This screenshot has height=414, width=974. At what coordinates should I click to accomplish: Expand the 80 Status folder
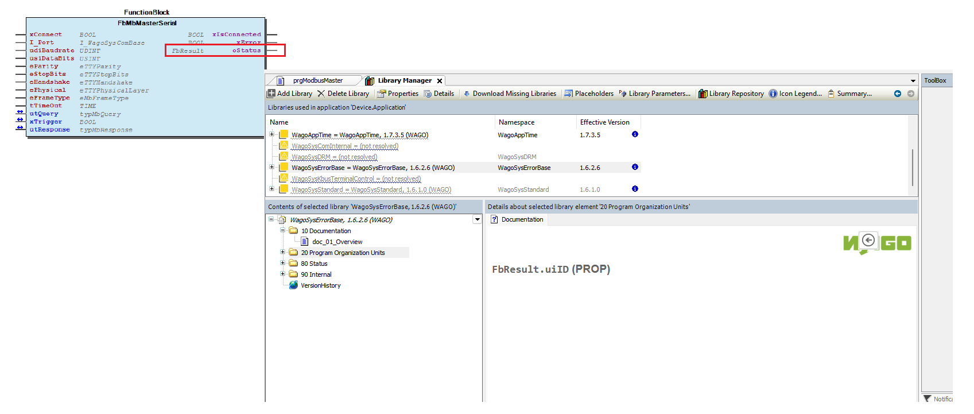tap(282, 263)
